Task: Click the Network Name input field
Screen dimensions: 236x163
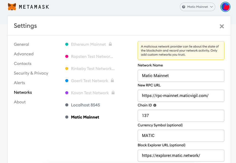Action: [181, 76]
